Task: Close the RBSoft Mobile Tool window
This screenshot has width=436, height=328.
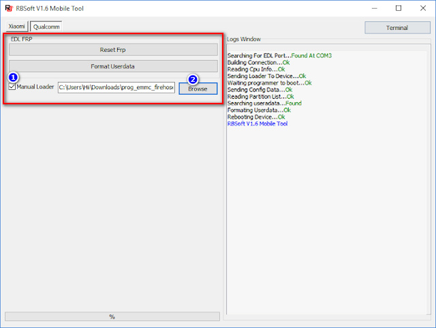Action: click(423, 8)
